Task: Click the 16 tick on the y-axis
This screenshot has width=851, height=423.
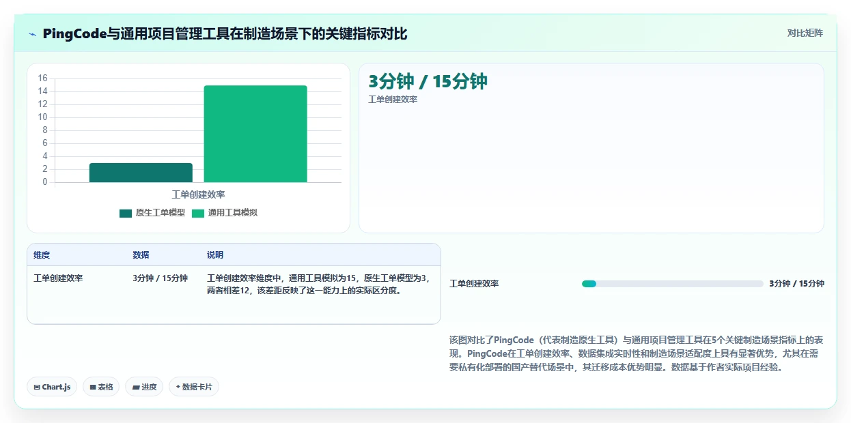Action: tap(42, 78)
